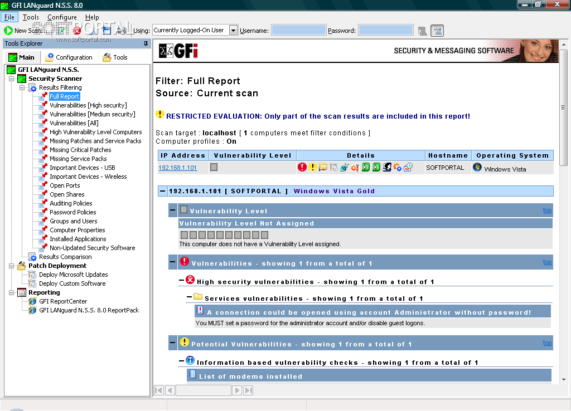Click the Patch Deployment folder icon
Image resolution: width=571 pixels, height=411 pixels.
point(22,266)
